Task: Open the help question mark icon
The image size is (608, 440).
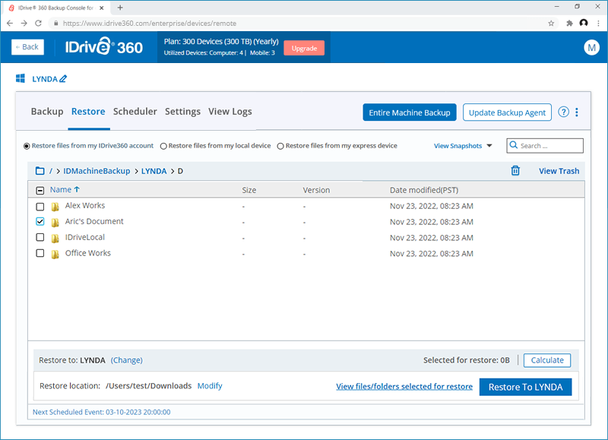Action: pyautogui.click(x=564, y=112)
